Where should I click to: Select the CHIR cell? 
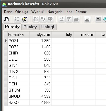pos(18,53)
